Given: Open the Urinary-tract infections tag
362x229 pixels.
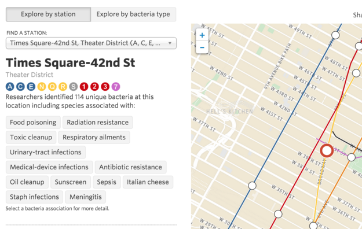Looking at the screenshot, I should [x=46, y=152].
